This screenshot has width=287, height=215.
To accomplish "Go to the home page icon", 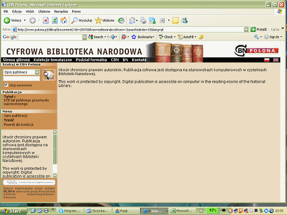I will pyautogui.click(x=64, y=20).
